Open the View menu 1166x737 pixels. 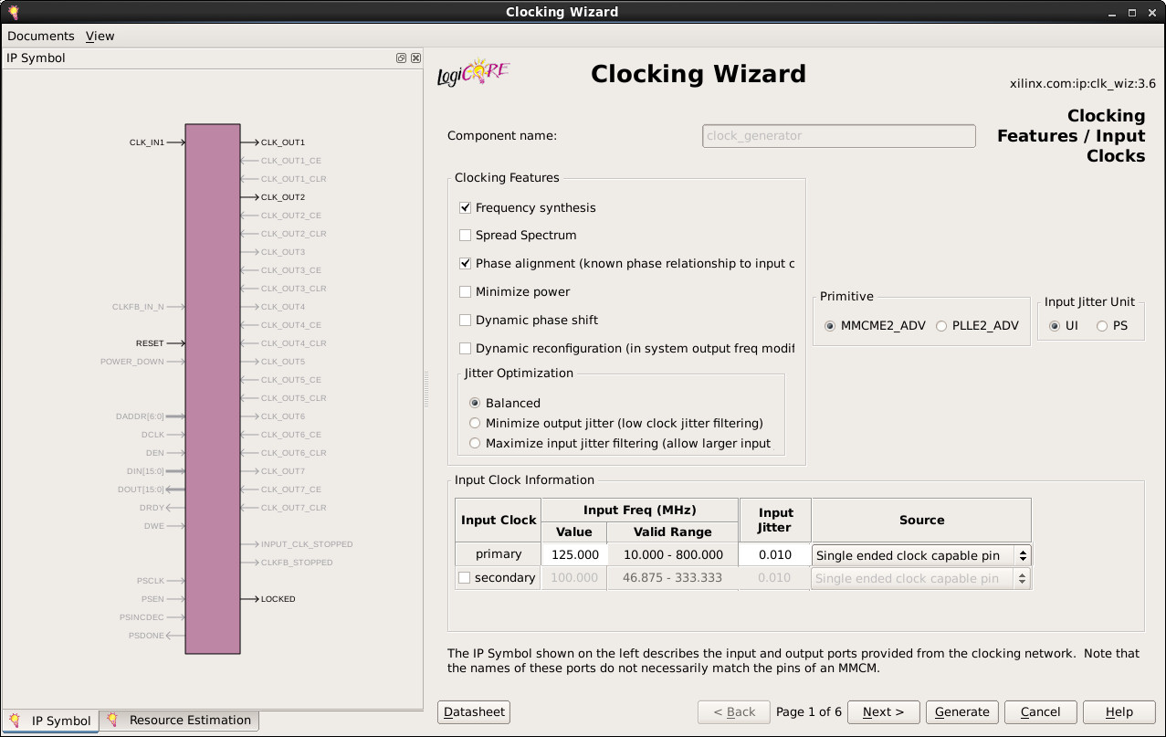100,36
